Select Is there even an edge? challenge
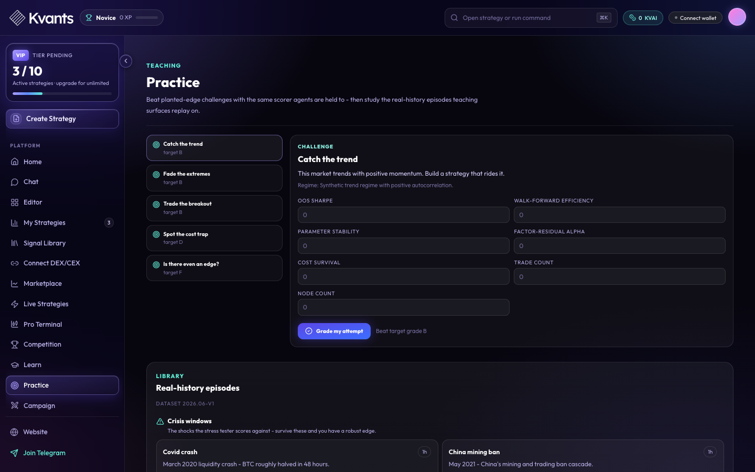Image resolution: width=755 pixels, height=472 pixels. (214, 268)
